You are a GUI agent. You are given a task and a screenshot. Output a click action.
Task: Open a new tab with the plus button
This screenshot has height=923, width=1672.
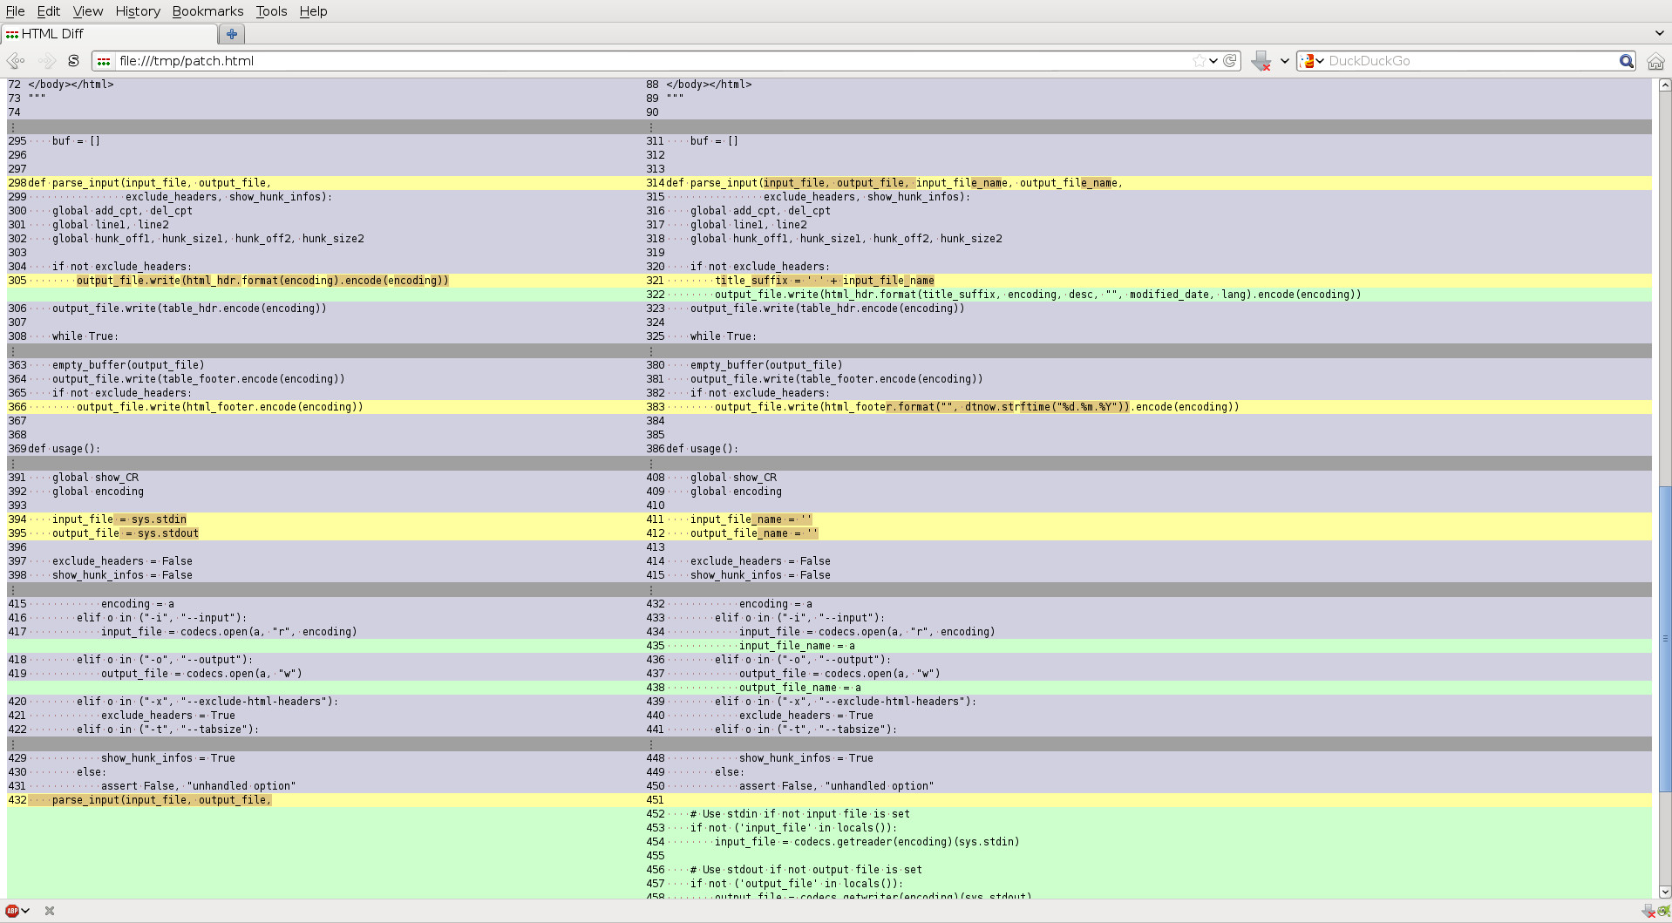click(x=231, y=34)
